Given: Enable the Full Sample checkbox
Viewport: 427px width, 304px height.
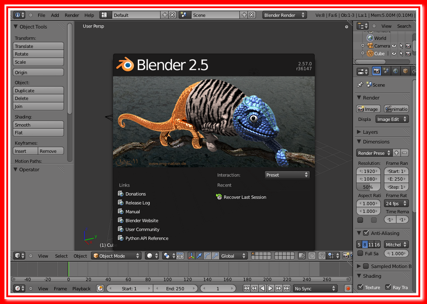Looking at the screenshot, I should coord(361,253).
